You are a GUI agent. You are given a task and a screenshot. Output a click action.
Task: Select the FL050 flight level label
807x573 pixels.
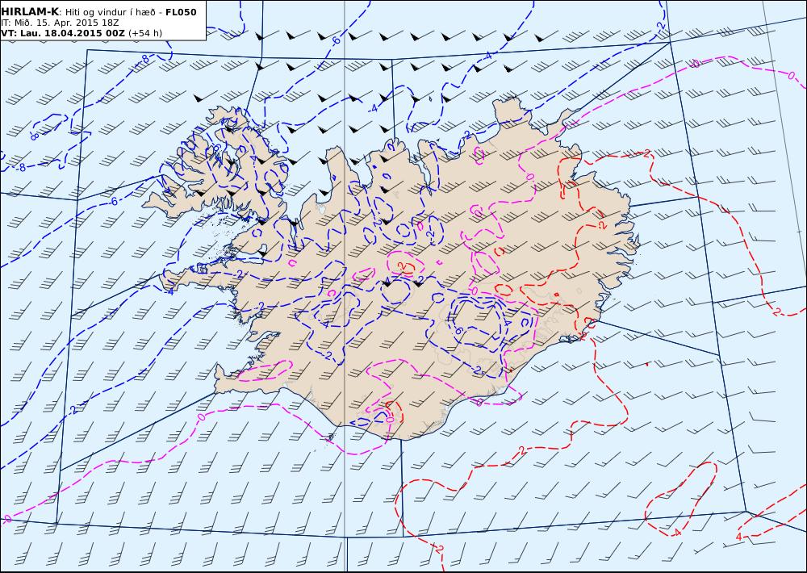click(x=181, y=12)
